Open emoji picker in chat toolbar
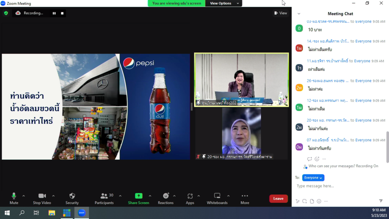Viewport: 389px width, 219px height. [319, 201]
